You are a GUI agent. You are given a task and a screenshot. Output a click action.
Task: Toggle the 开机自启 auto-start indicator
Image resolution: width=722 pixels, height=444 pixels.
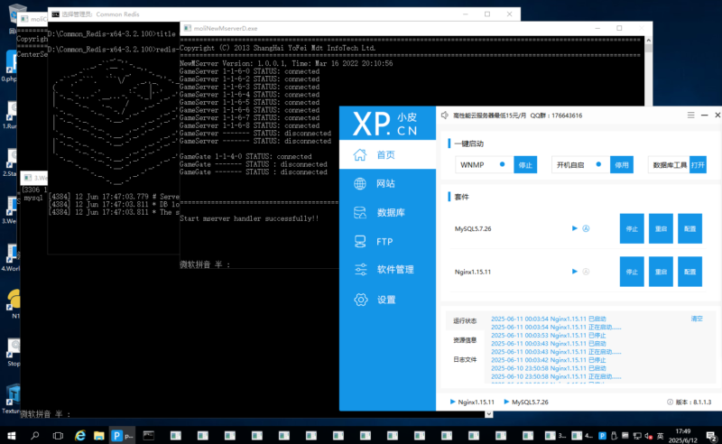pos(599,165)
